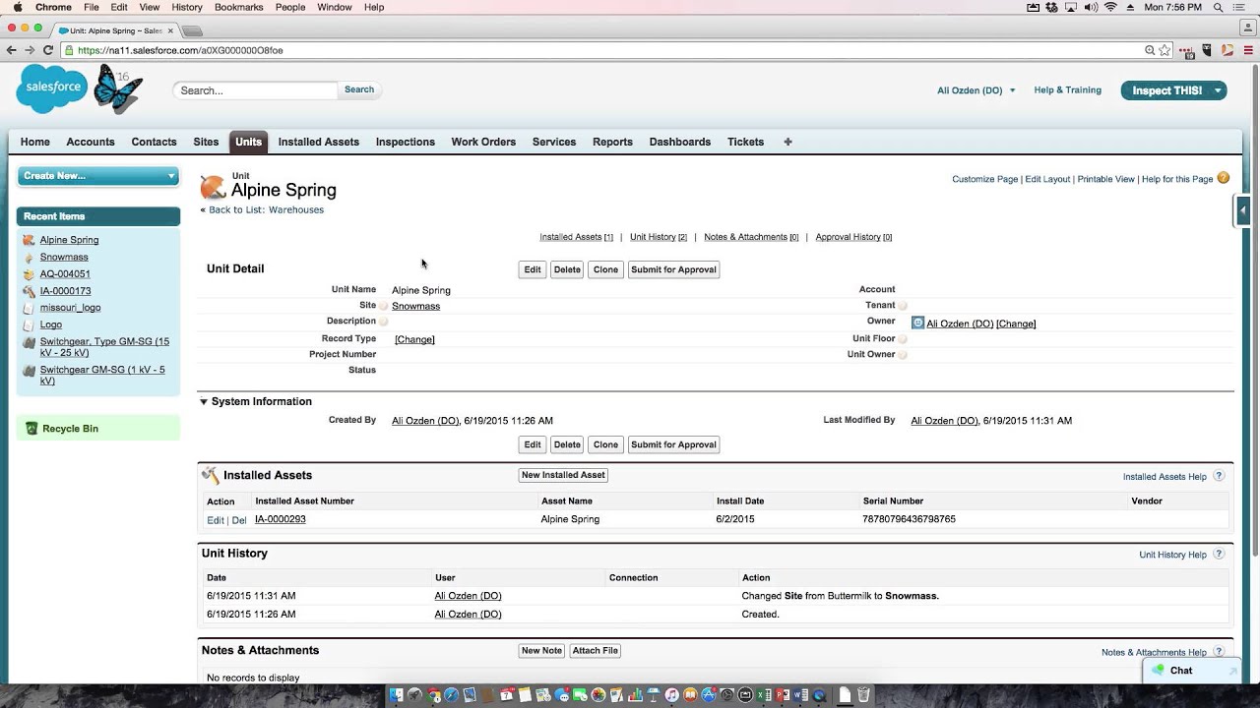
Task: Open Spotlight search in the menu bar
Action: 1219,7
